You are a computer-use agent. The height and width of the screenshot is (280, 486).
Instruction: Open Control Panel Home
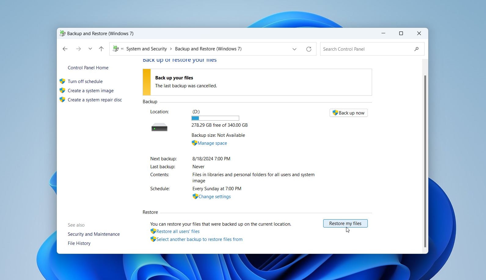88,68
